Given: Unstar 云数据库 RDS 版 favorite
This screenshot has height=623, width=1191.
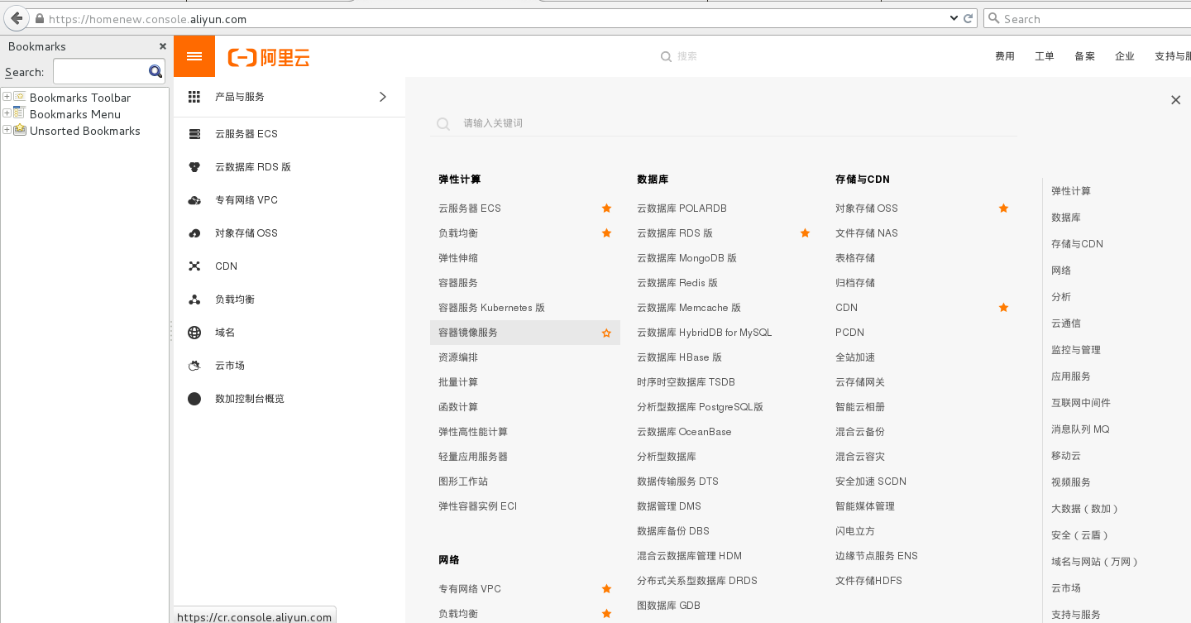Looking at the screenshot, I should pyautogui.click(x=805, y=233).
